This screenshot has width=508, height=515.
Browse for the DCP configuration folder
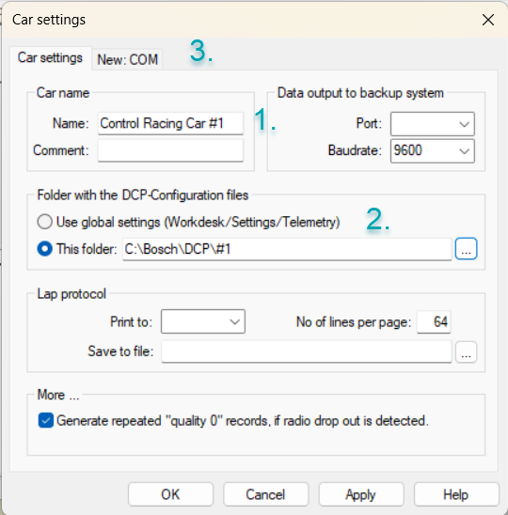(466, 249)
